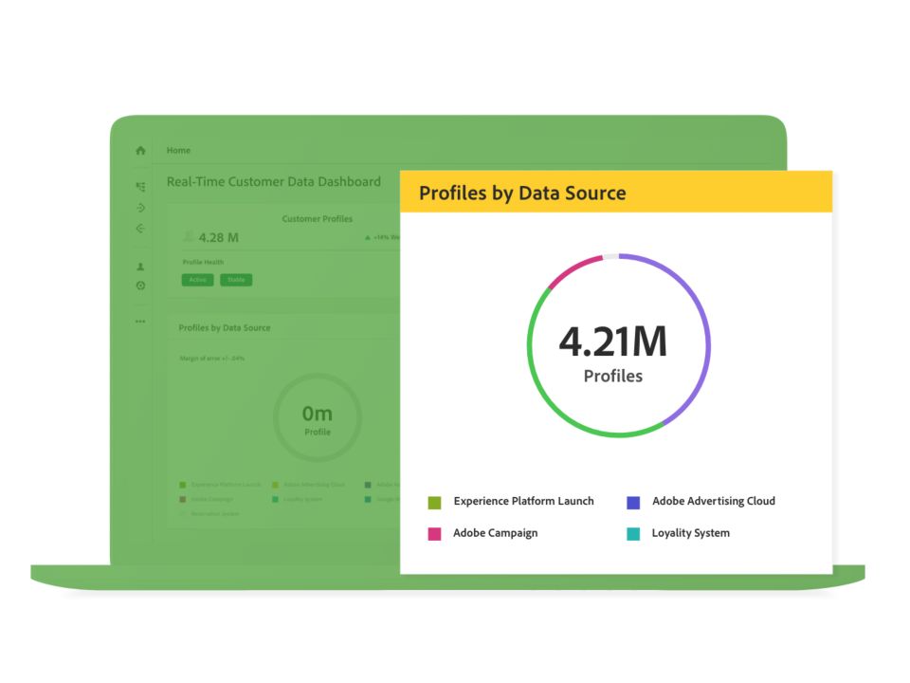910x683 pixels.
Task: Select the Loyality System legend label
Action: (691, 533)
